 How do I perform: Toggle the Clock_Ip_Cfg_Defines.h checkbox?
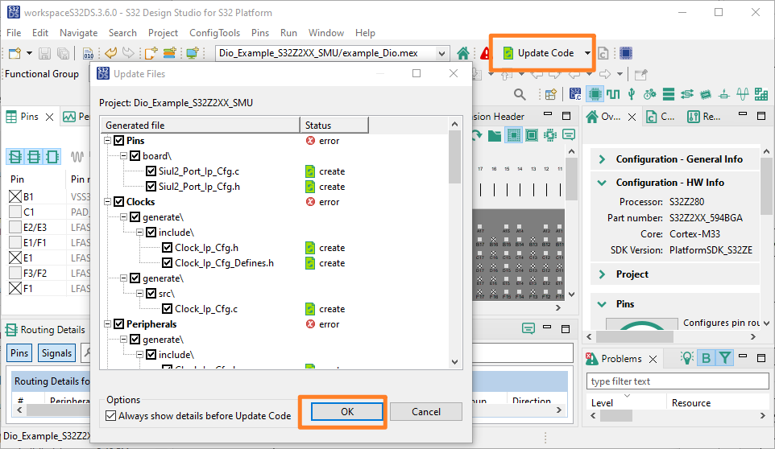click(x=167, y=263)
